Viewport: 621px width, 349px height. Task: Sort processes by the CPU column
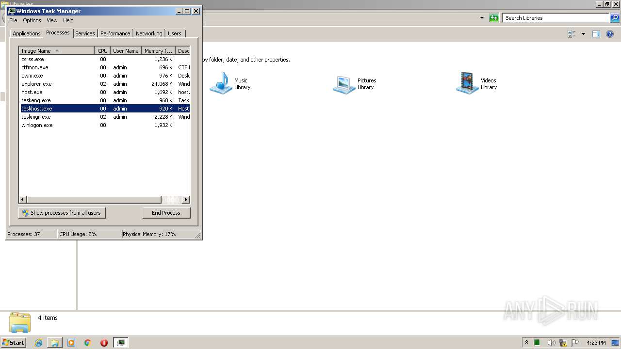(102, 51)
